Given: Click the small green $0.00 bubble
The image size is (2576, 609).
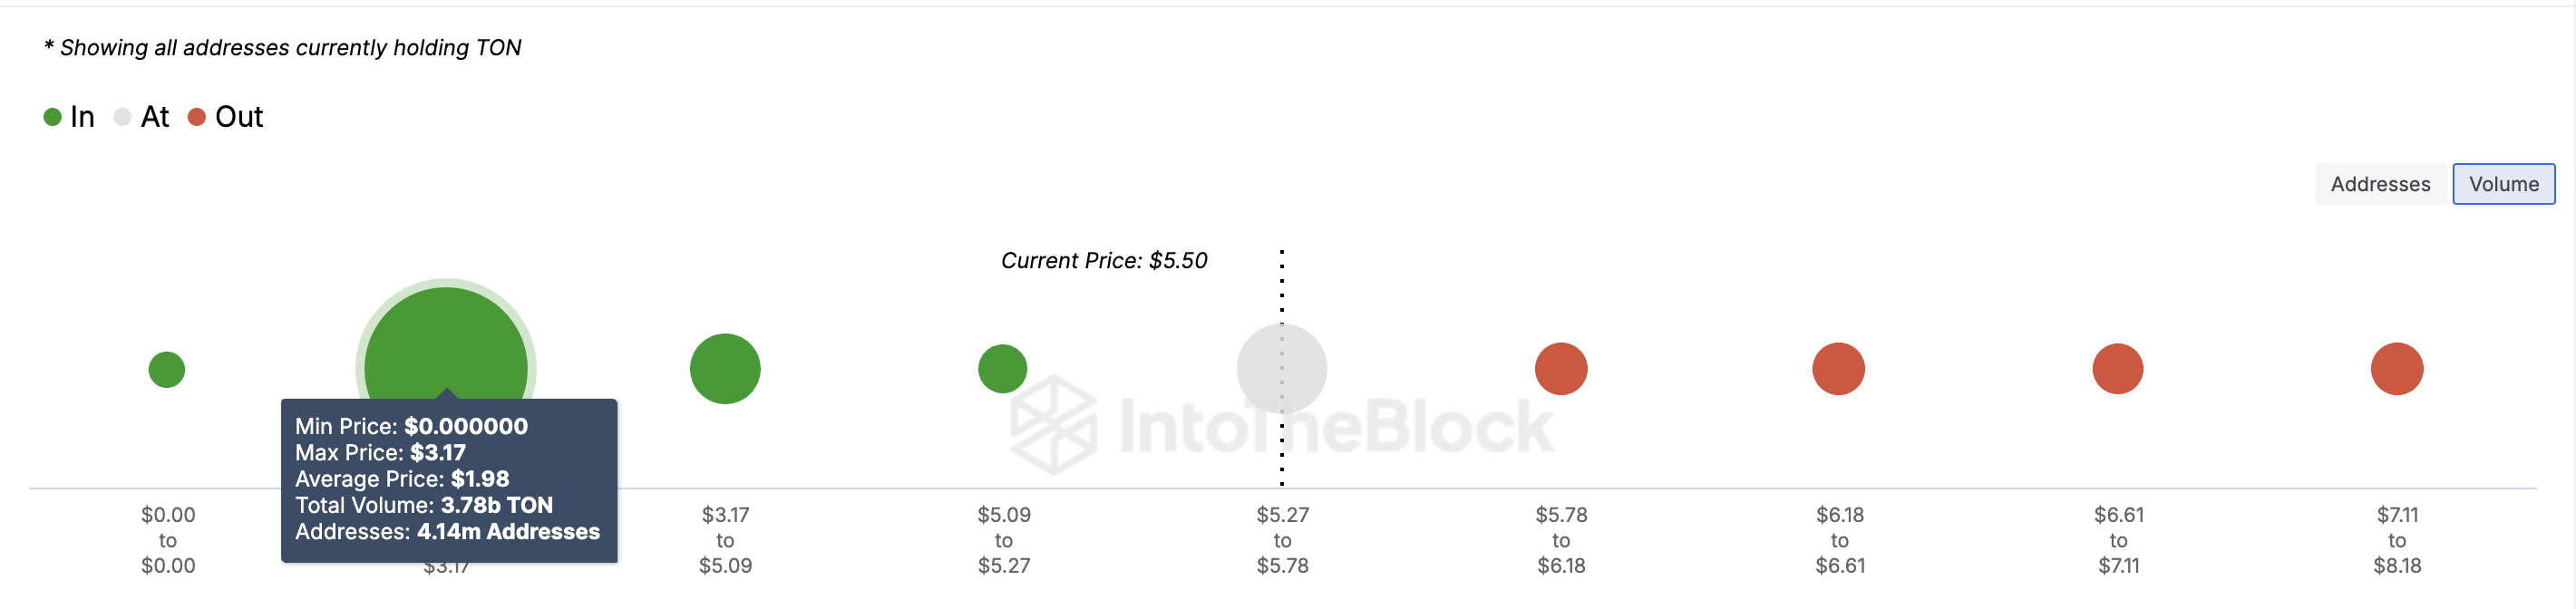Looking at the screenshot, I should coord(167,369).
